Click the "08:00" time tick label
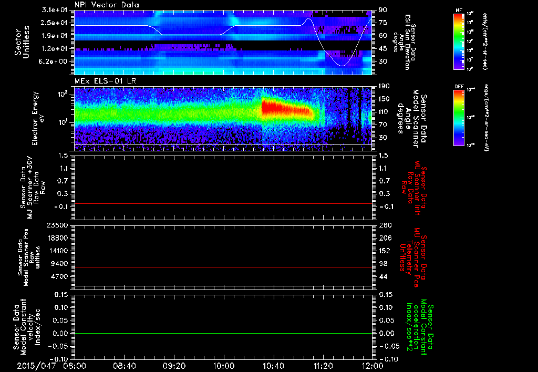Image resolution: width=538 pixels, height=372 pixels. click(x=76, y=366)
